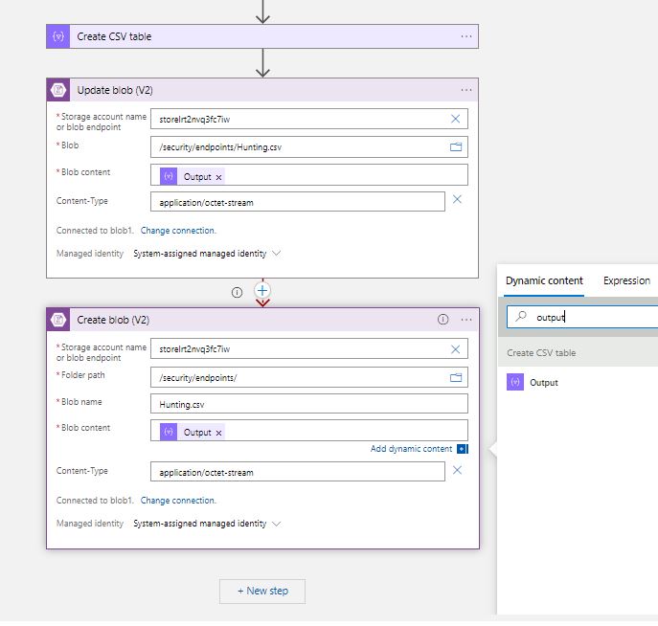Remove the Content-Type parameter in Update blob
The image size is (658, 626).
[x=457, y=199]
